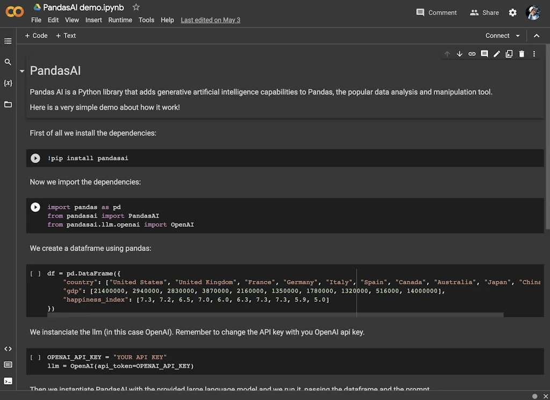This screenshot has height=400, width=550.
Task: Move the selected cell down
Action: click(459, 54)
